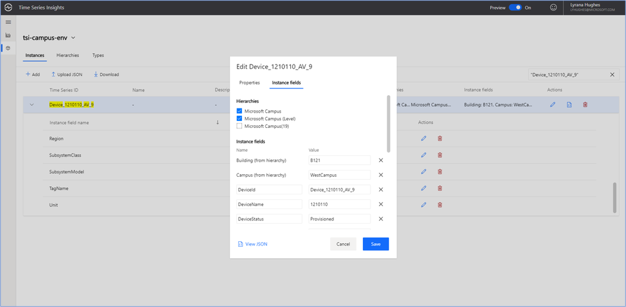Screen dimensions: 626x307
Task: Clear the instance search box
Action: coord(612,75)
